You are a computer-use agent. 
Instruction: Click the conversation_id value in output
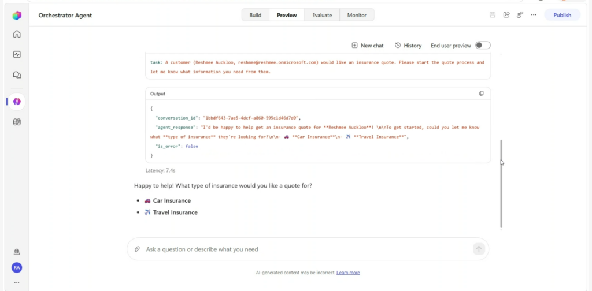coord(251,118)
